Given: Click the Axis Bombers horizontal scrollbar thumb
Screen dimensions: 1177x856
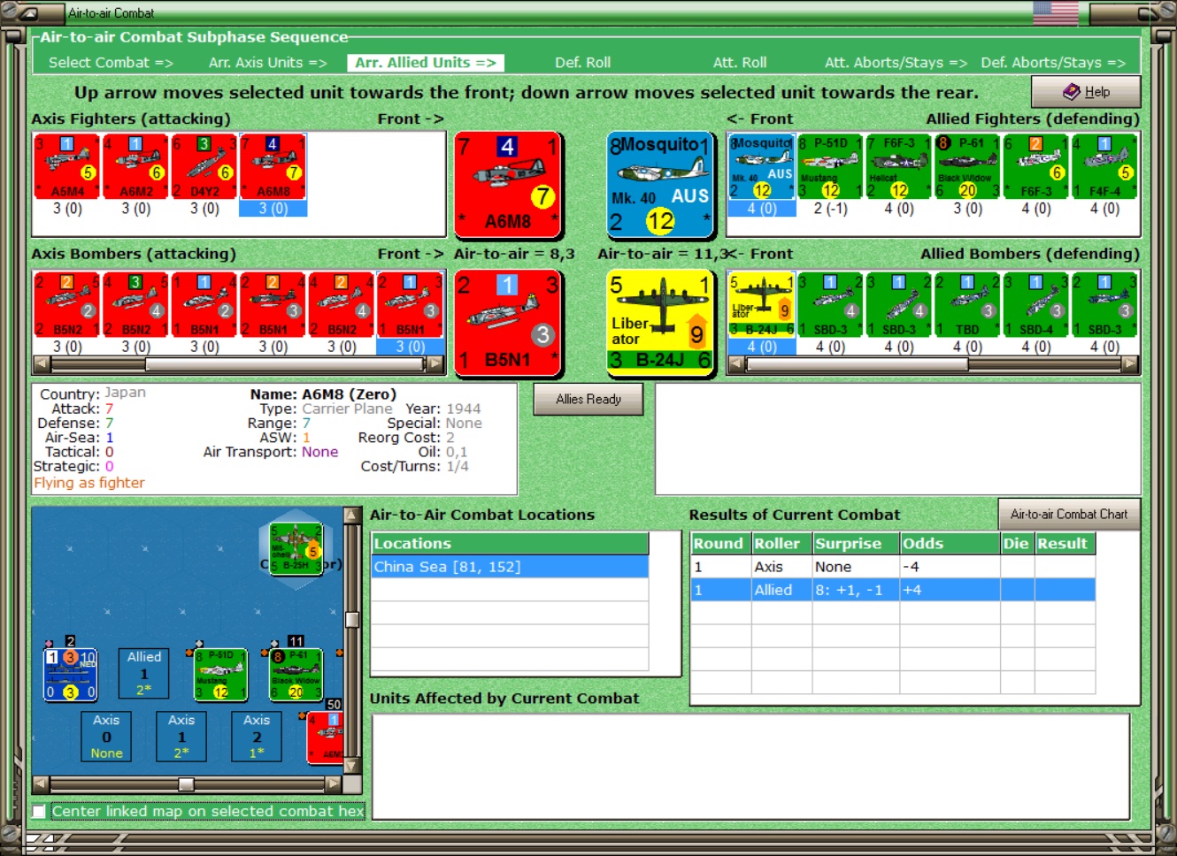Looking at the screenshot, I should tap(286, 363).
